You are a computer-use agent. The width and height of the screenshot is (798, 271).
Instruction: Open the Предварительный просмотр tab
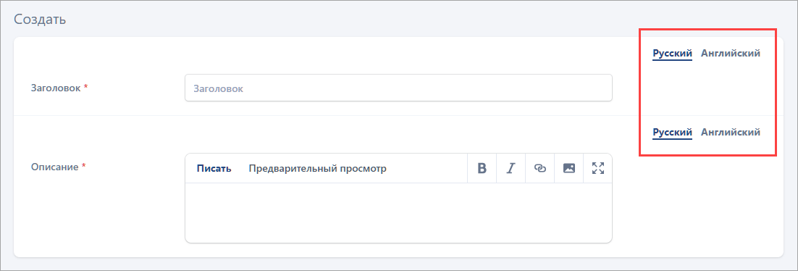tap(318, 169)
